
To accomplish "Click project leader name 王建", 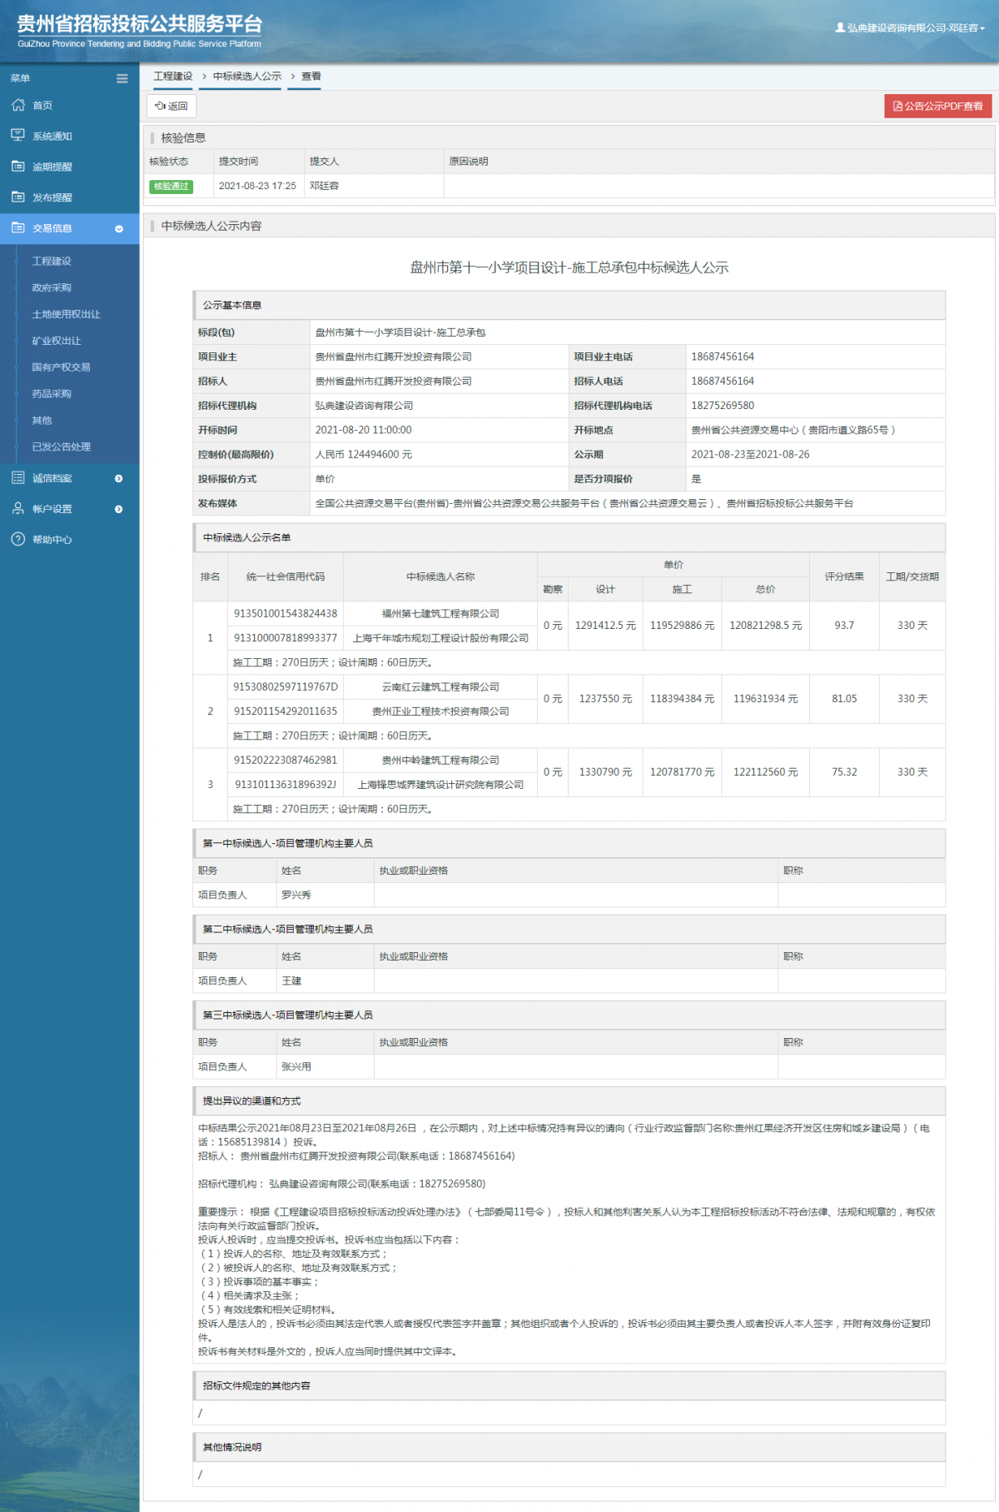I will [x=291, y=981].
